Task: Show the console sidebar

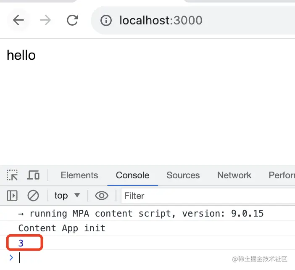Action: [x=12, y=196]
